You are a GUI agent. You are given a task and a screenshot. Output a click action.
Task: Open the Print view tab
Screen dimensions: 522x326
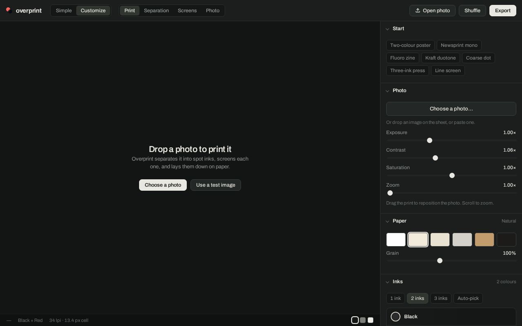point(130,11)
